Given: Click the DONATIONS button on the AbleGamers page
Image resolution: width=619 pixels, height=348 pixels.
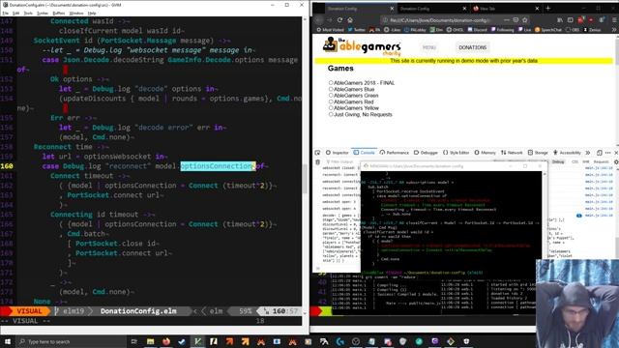Looking at the screenshot, I should 472,47.
